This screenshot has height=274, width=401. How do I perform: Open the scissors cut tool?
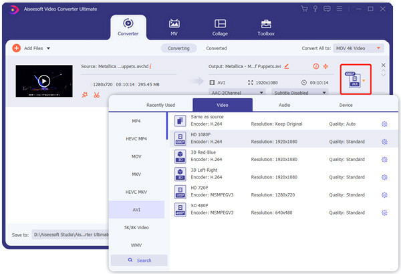tap(96, 95)
